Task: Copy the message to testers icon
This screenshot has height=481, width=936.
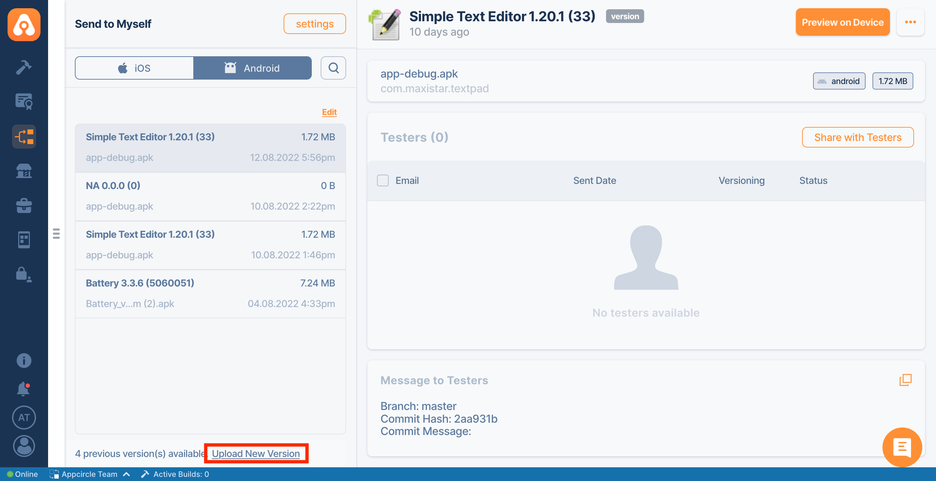Action: (x=905, y=380)
